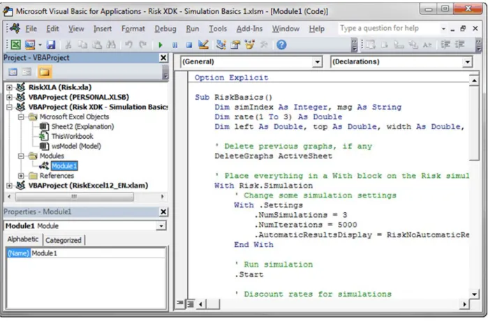
Task: Select ThisWorkbook in the project tree
Action: click(72, 136)
